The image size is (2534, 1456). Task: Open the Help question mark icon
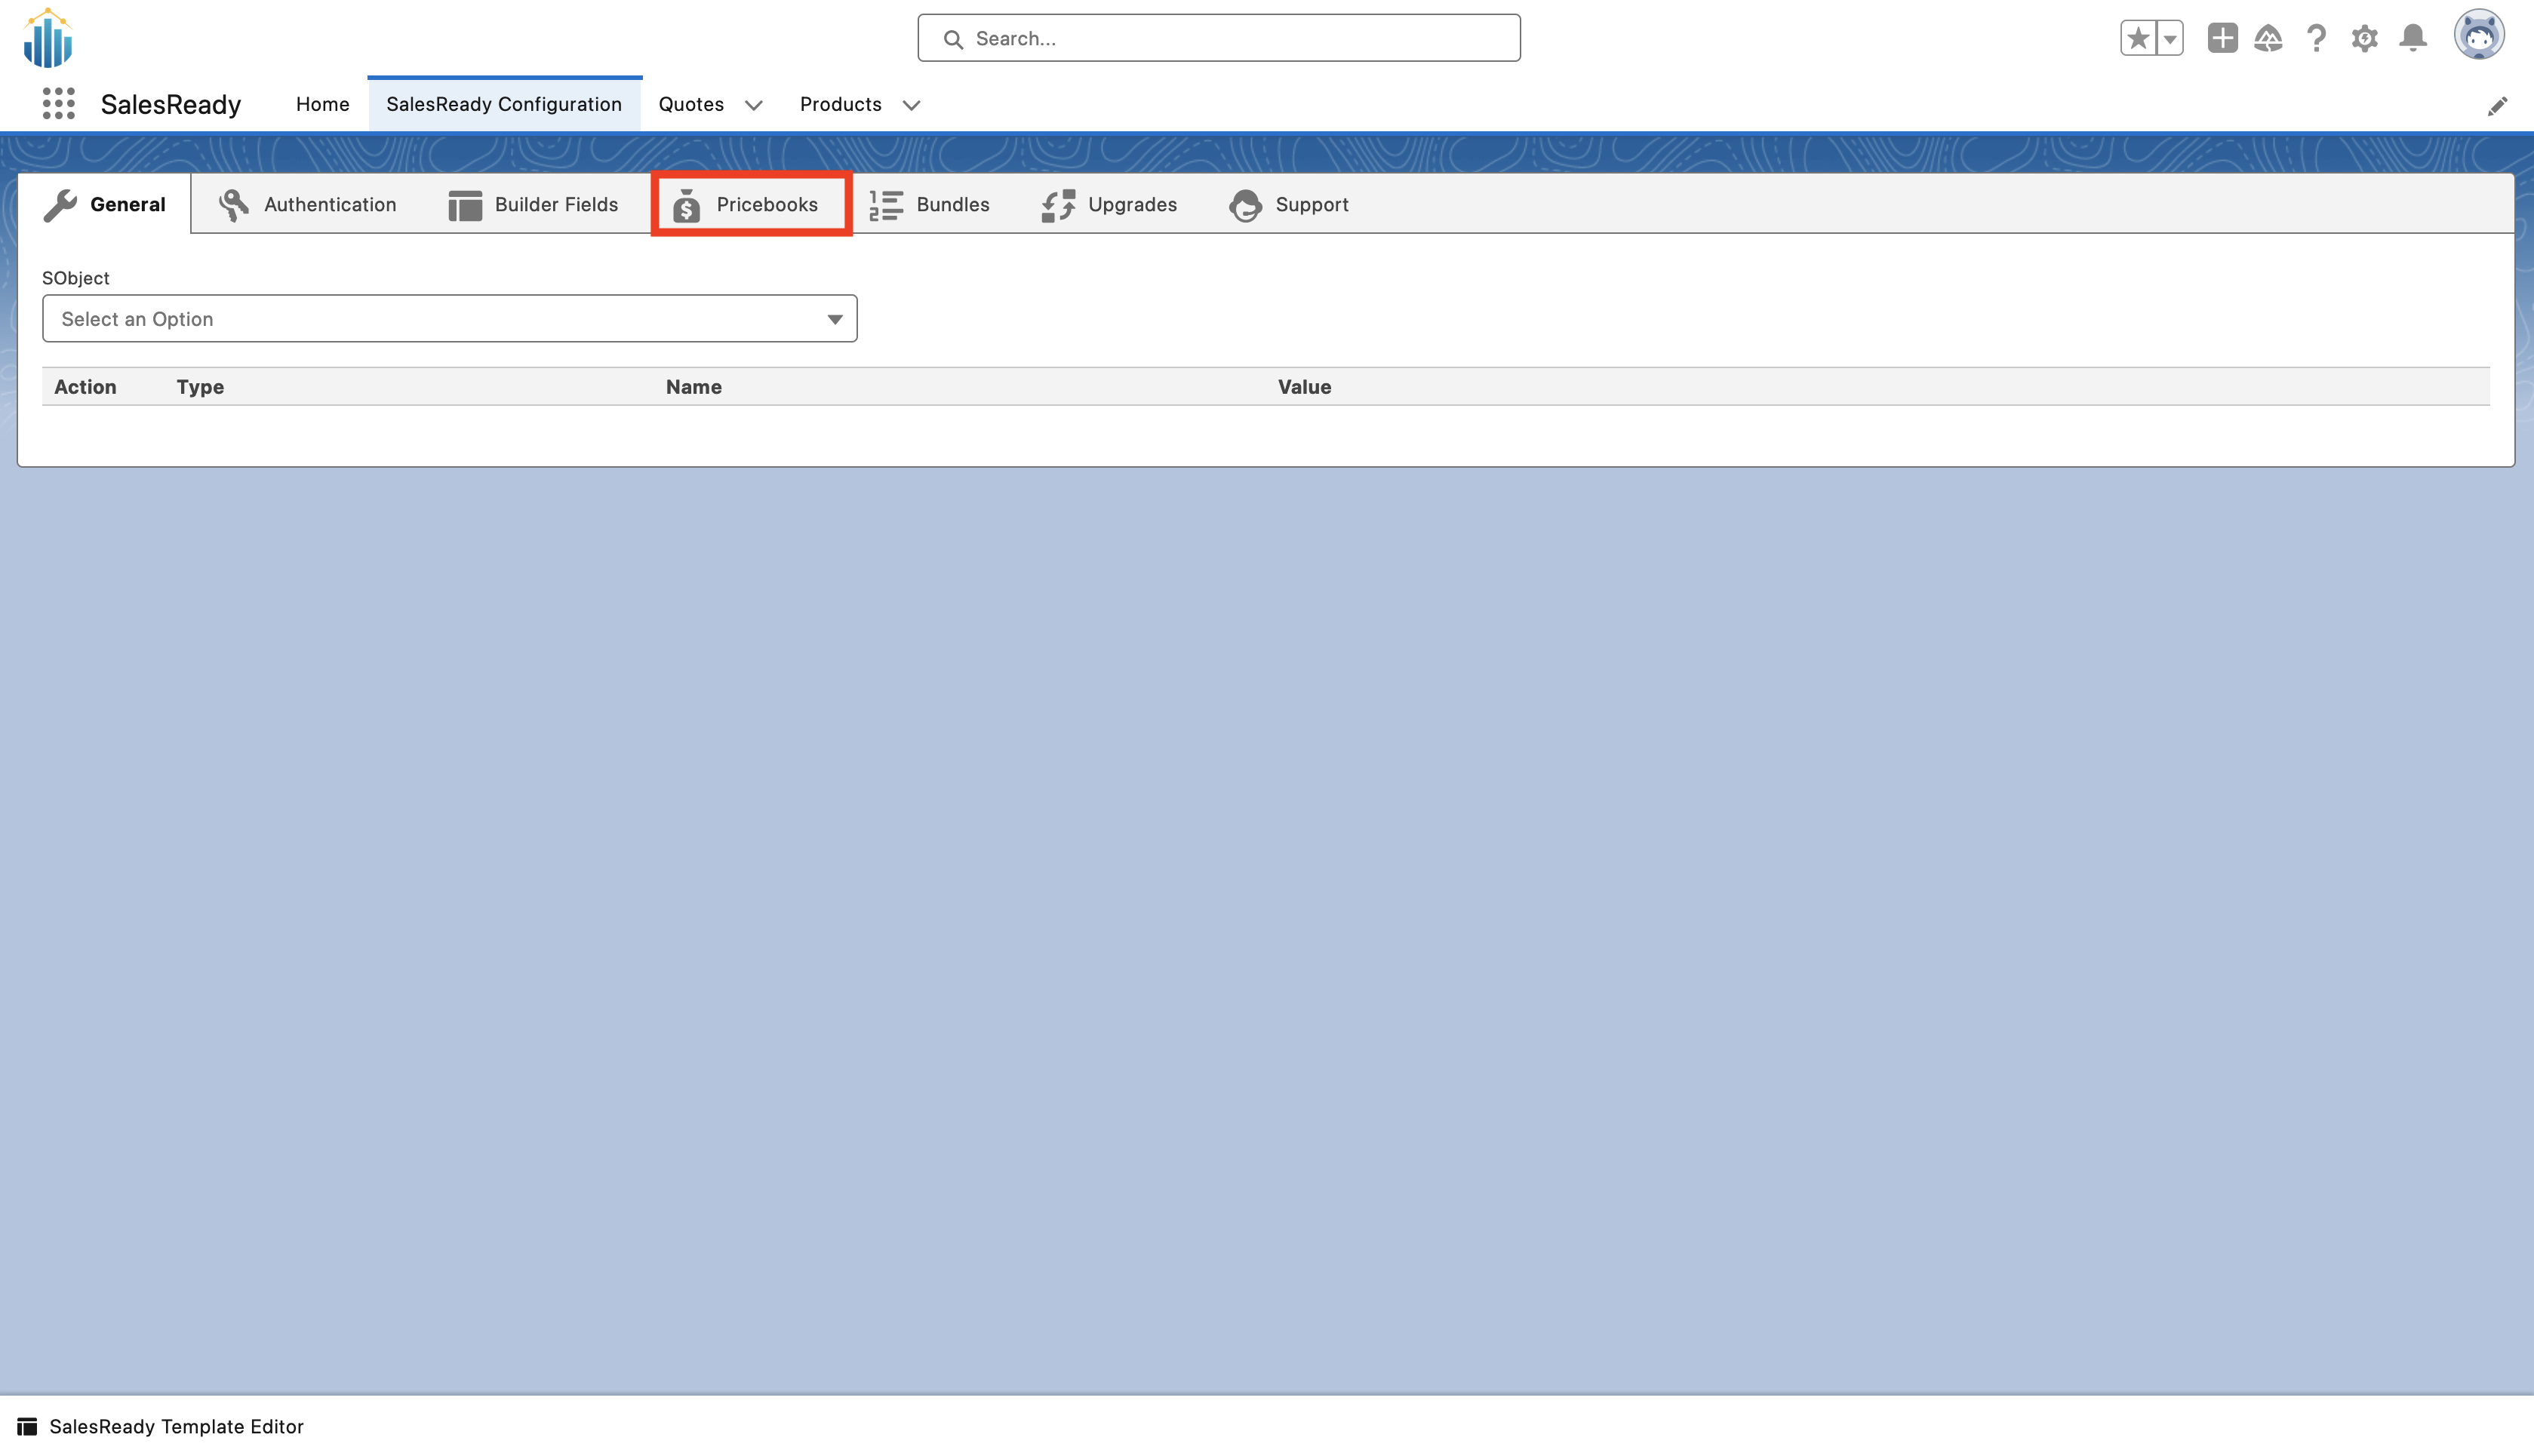2316,38
